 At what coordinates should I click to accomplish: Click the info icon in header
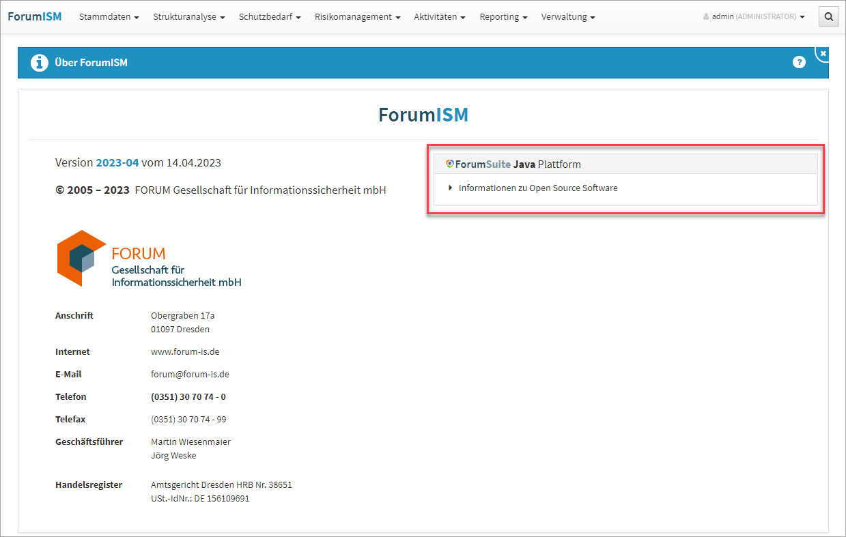click(x=39, y=63)
